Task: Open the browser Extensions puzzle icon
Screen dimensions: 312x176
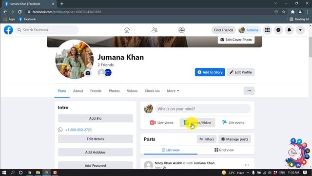Action: tap(292, 12)
